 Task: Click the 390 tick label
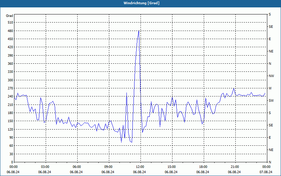tap(11, 56)
